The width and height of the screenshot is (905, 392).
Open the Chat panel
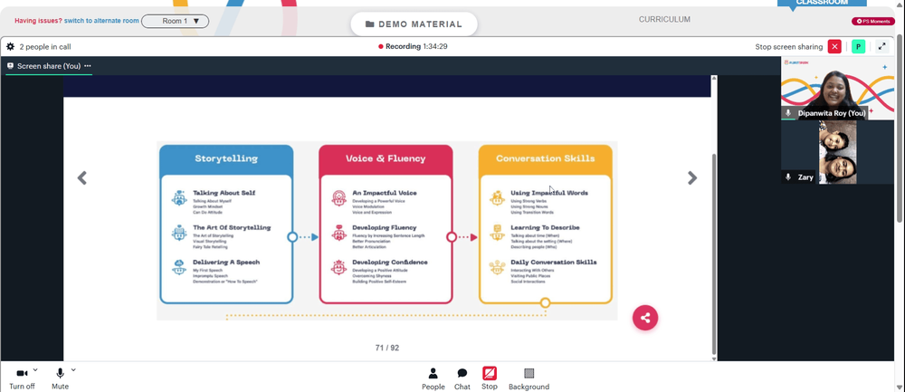click(462, 378)
